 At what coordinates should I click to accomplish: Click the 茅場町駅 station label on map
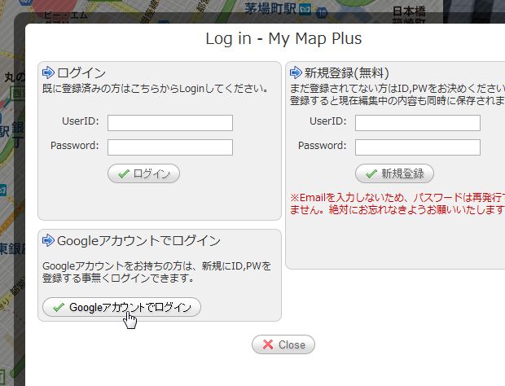coord(270,8)
